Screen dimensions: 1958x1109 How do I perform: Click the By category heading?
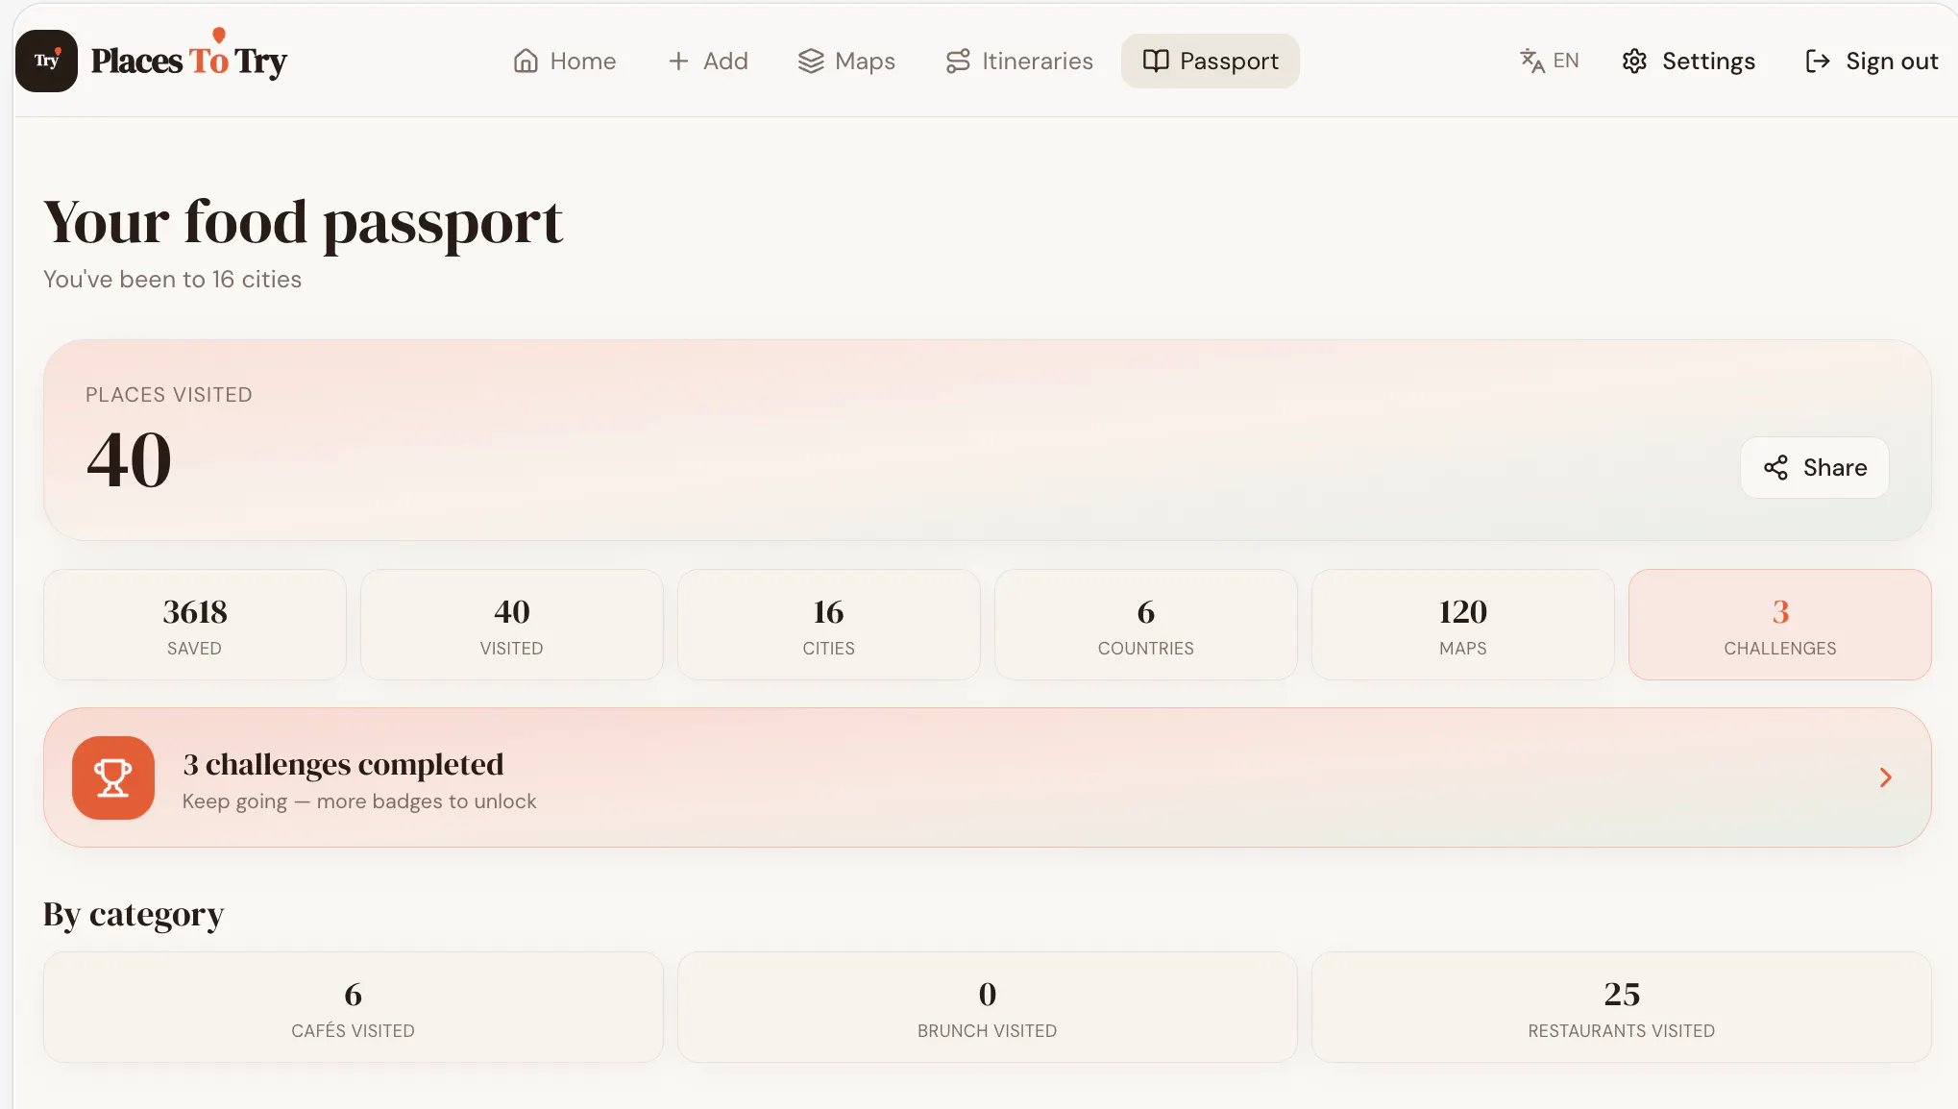(134, 915)
